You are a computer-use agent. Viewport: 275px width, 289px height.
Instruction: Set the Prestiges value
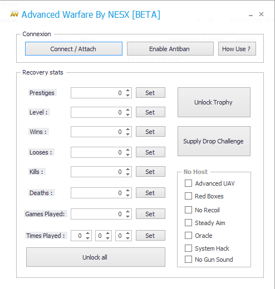[x=150, y=93]
